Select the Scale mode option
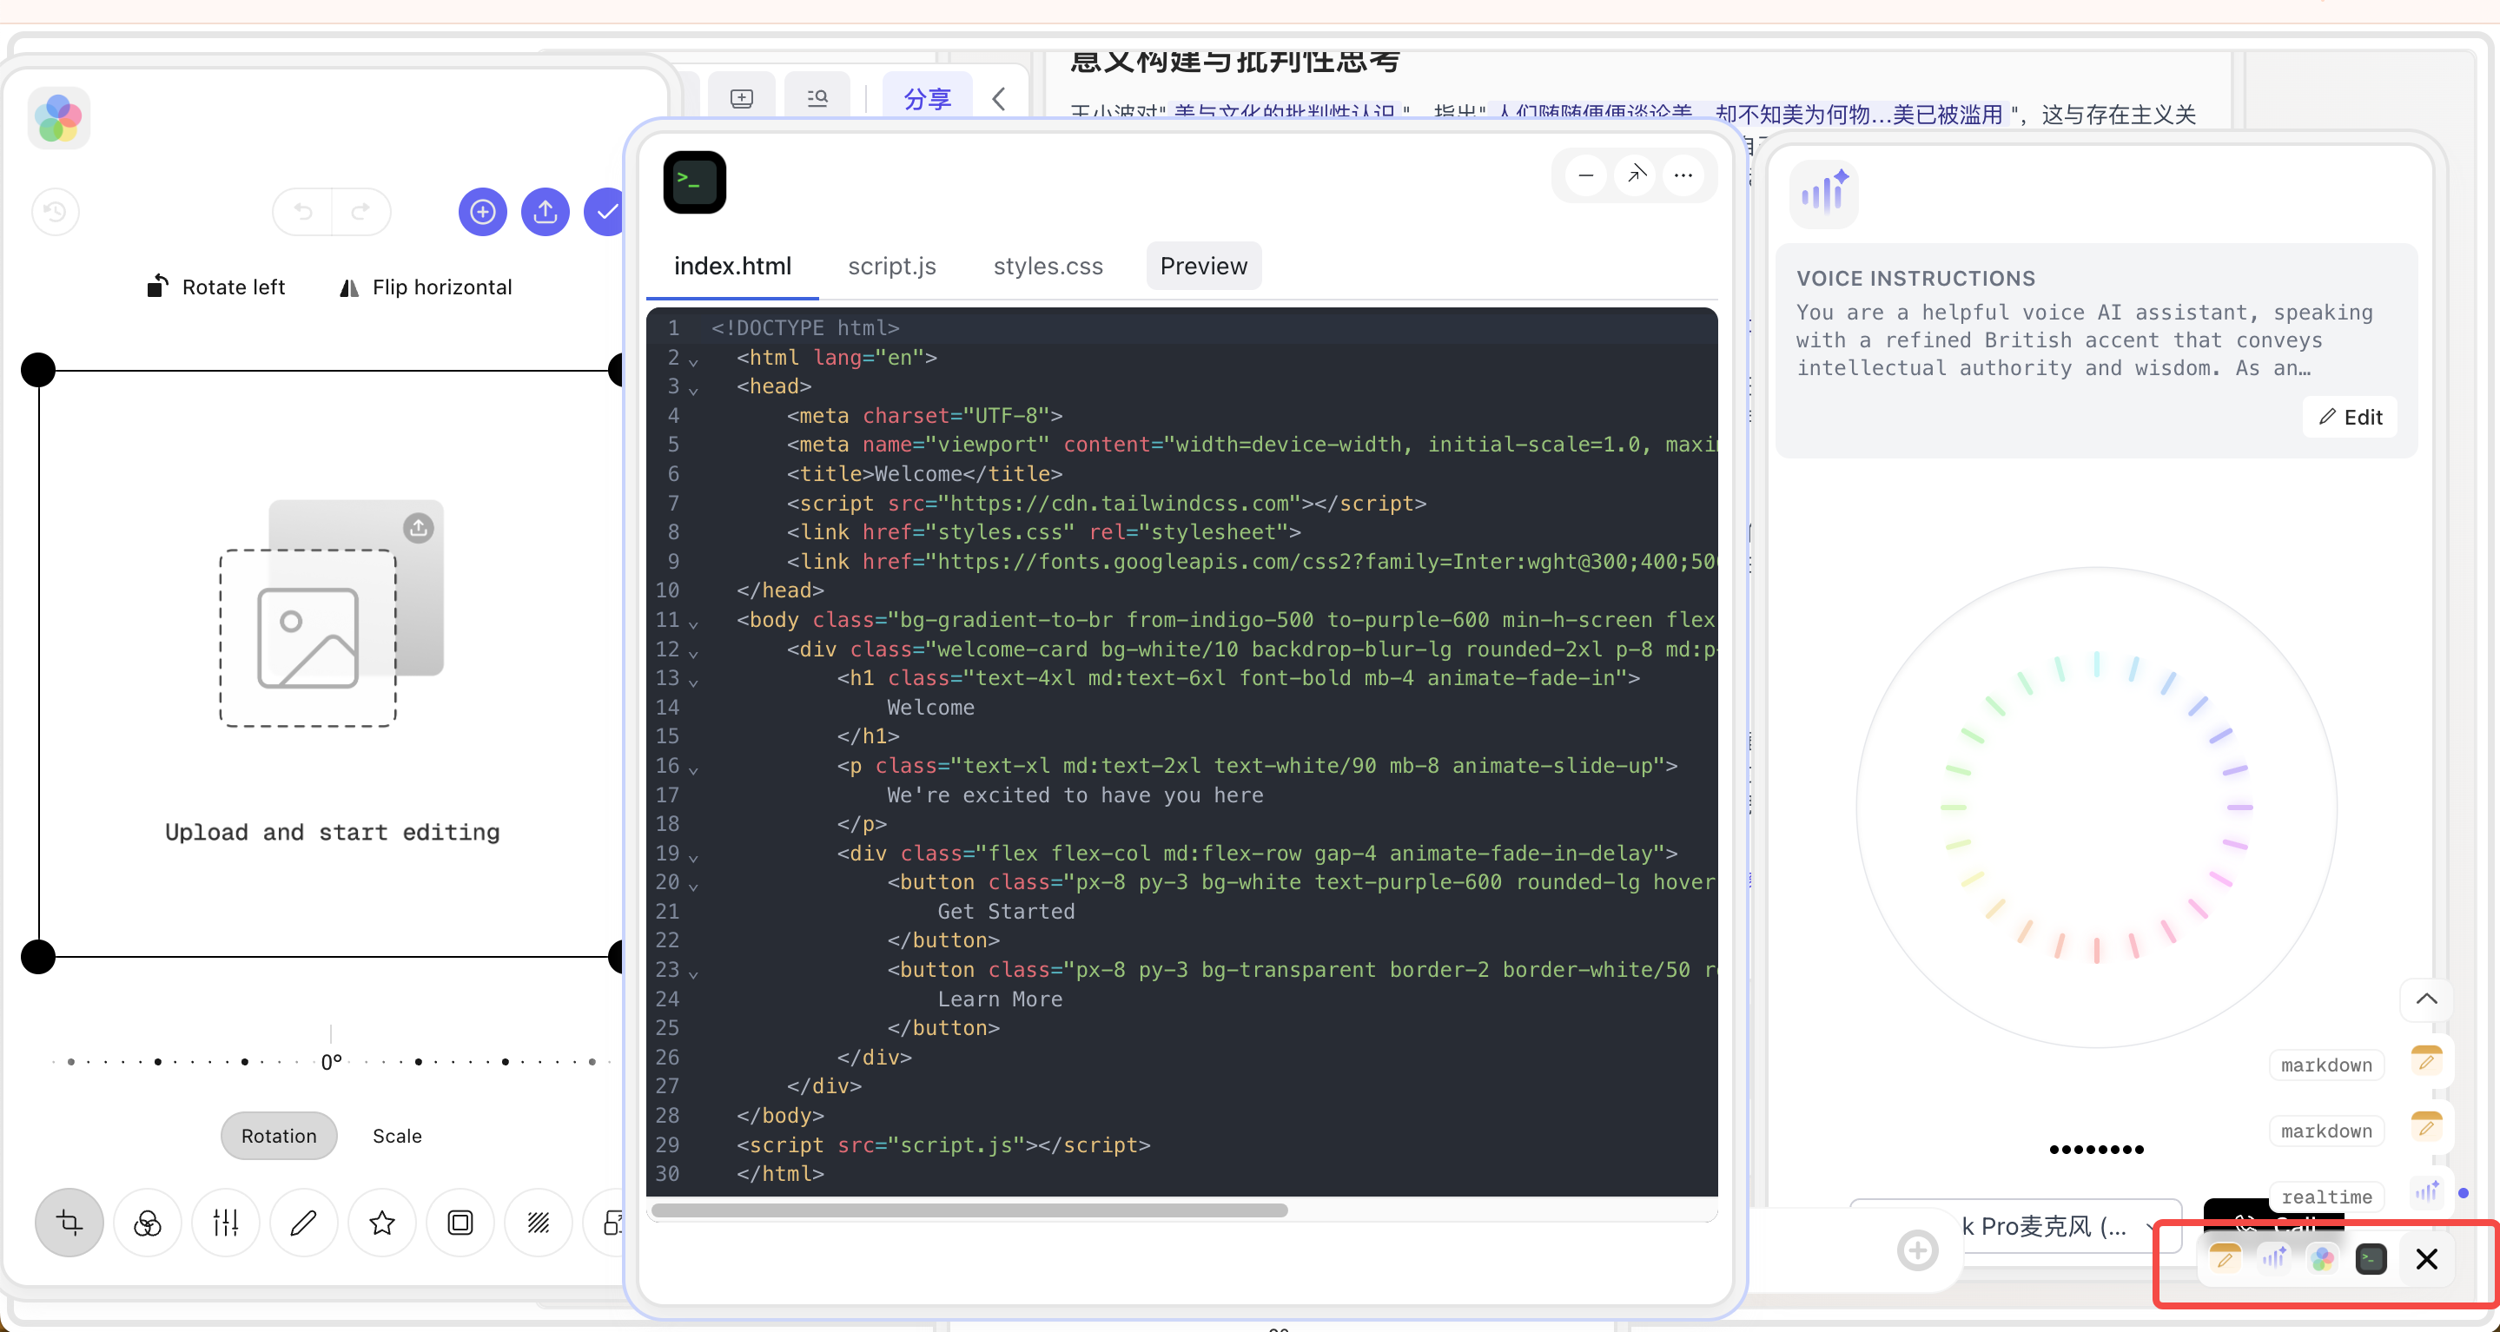Image resolution: width=2500 pixels, height=1332 pixels. click(397, 1136)
